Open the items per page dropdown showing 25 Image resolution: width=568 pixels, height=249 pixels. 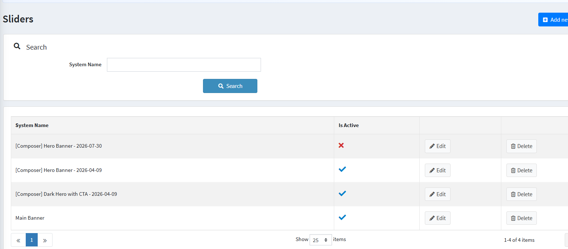[x=321, y=240]
